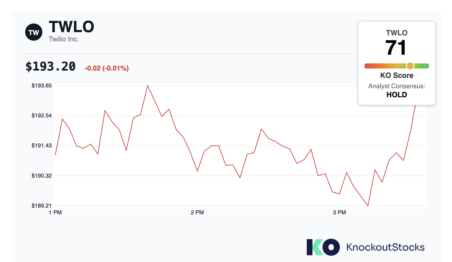Click the TWLO ticker heading
The height and width of the screenshot is (262, 452).
[71, 27]
